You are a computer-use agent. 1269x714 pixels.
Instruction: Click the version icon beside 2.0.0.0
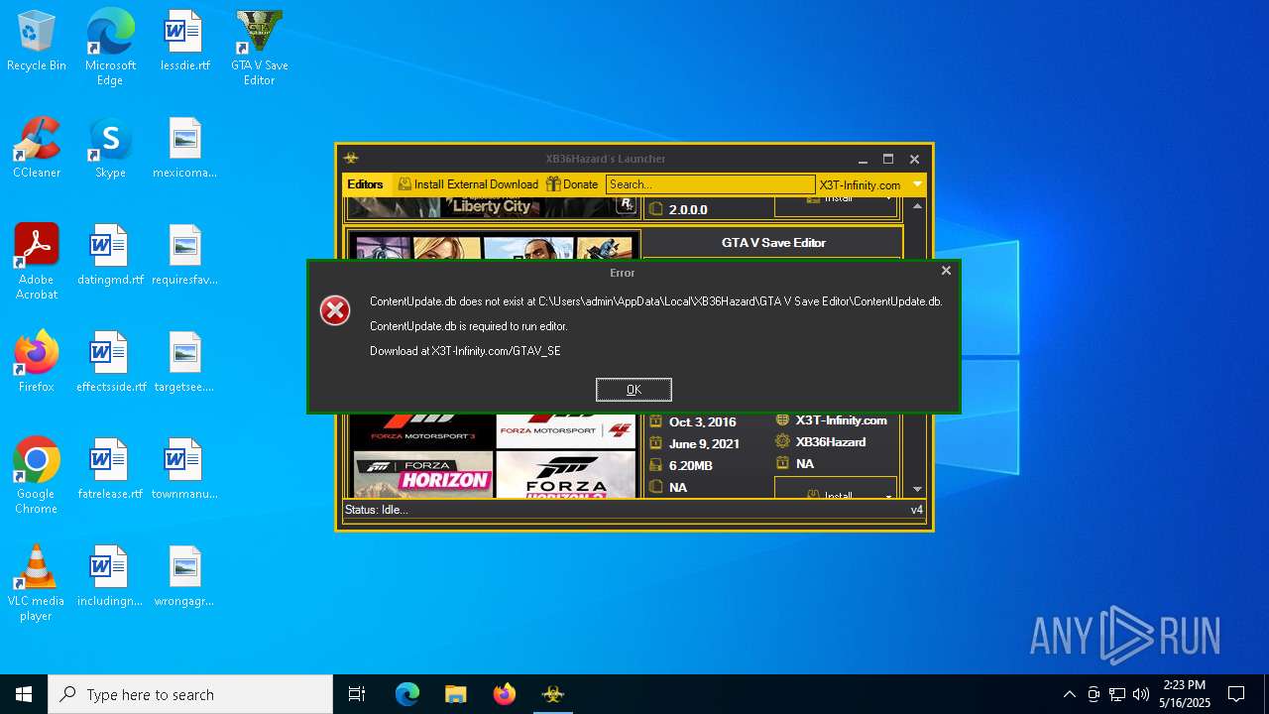pos(655,209)
